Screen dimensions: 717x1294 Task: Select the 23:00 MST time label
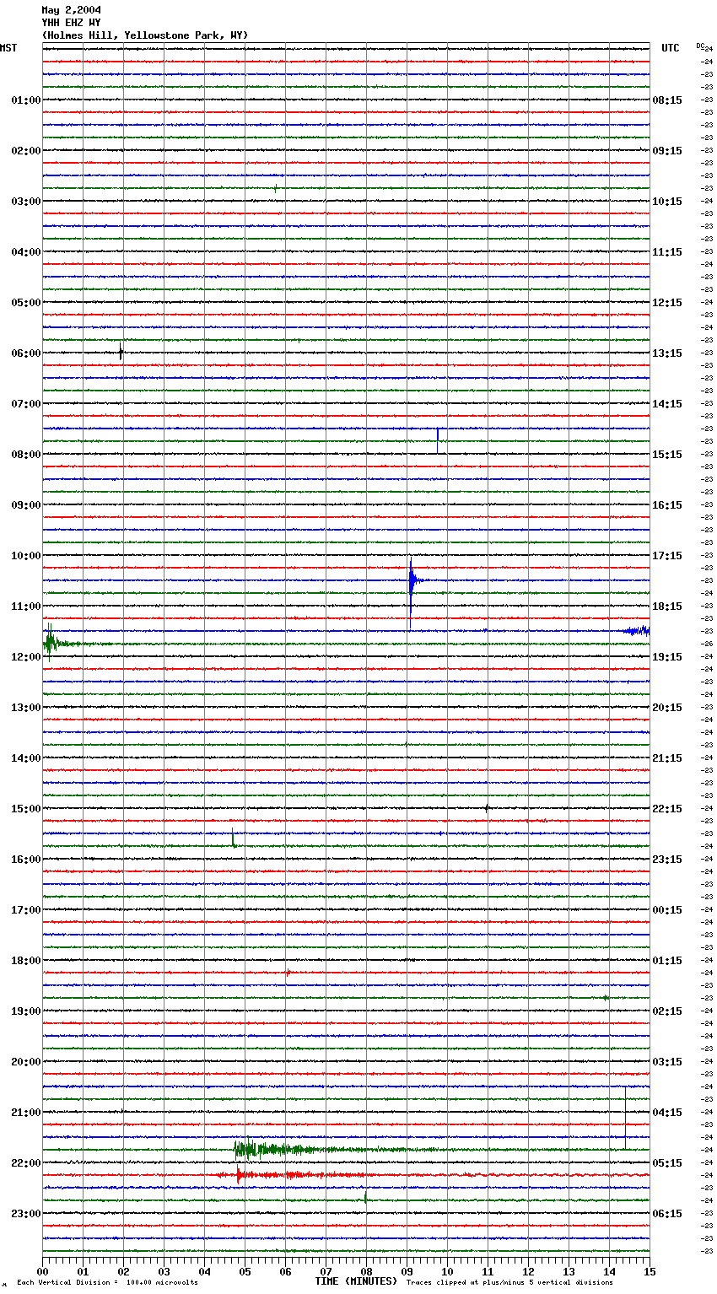26,1214
